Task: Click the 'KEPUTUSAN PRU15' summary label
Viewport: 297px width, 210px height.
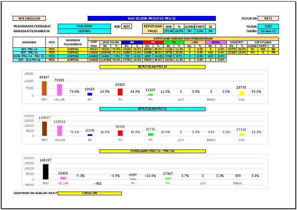Action: coord(153,29)
